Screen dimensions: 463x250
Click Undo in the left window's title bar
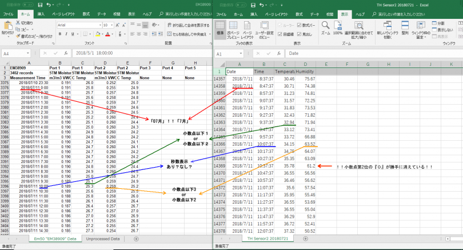click(49, 5)
